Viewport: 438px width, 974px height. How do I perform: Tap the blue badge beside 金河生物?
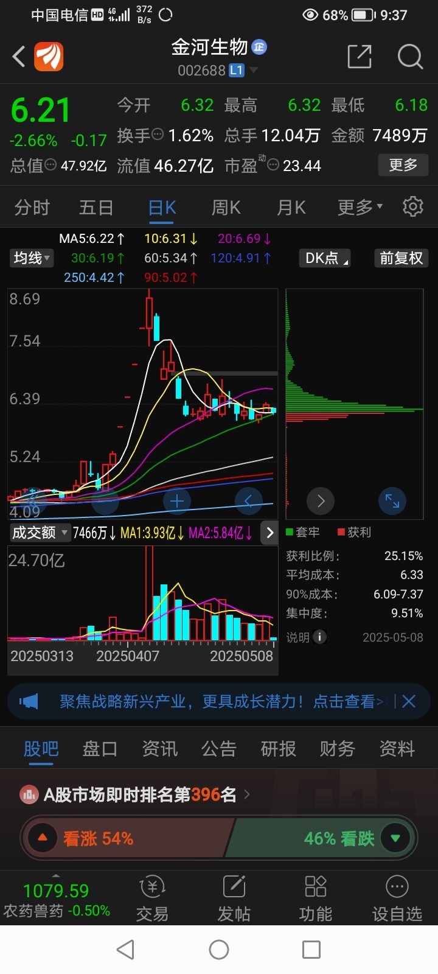(260, 47)
